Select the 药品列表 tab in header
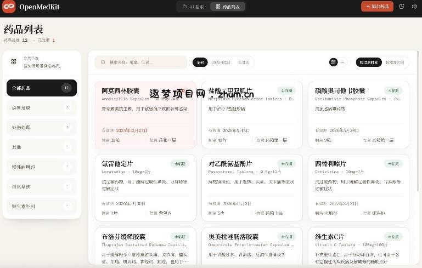The image size is (422, 268). (228, 7)
